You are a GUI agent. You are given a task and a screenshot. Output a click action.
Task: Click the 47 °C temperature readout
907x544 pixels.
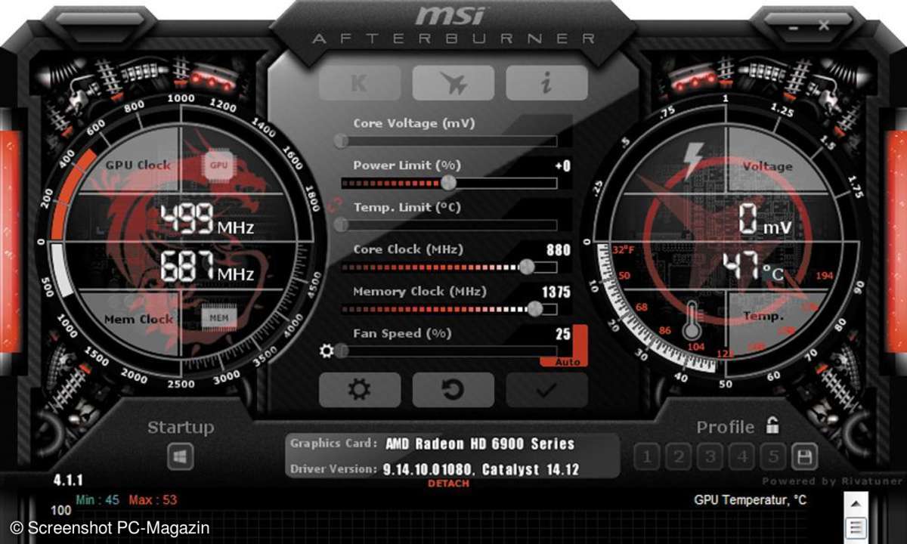(x=752, y=267)
